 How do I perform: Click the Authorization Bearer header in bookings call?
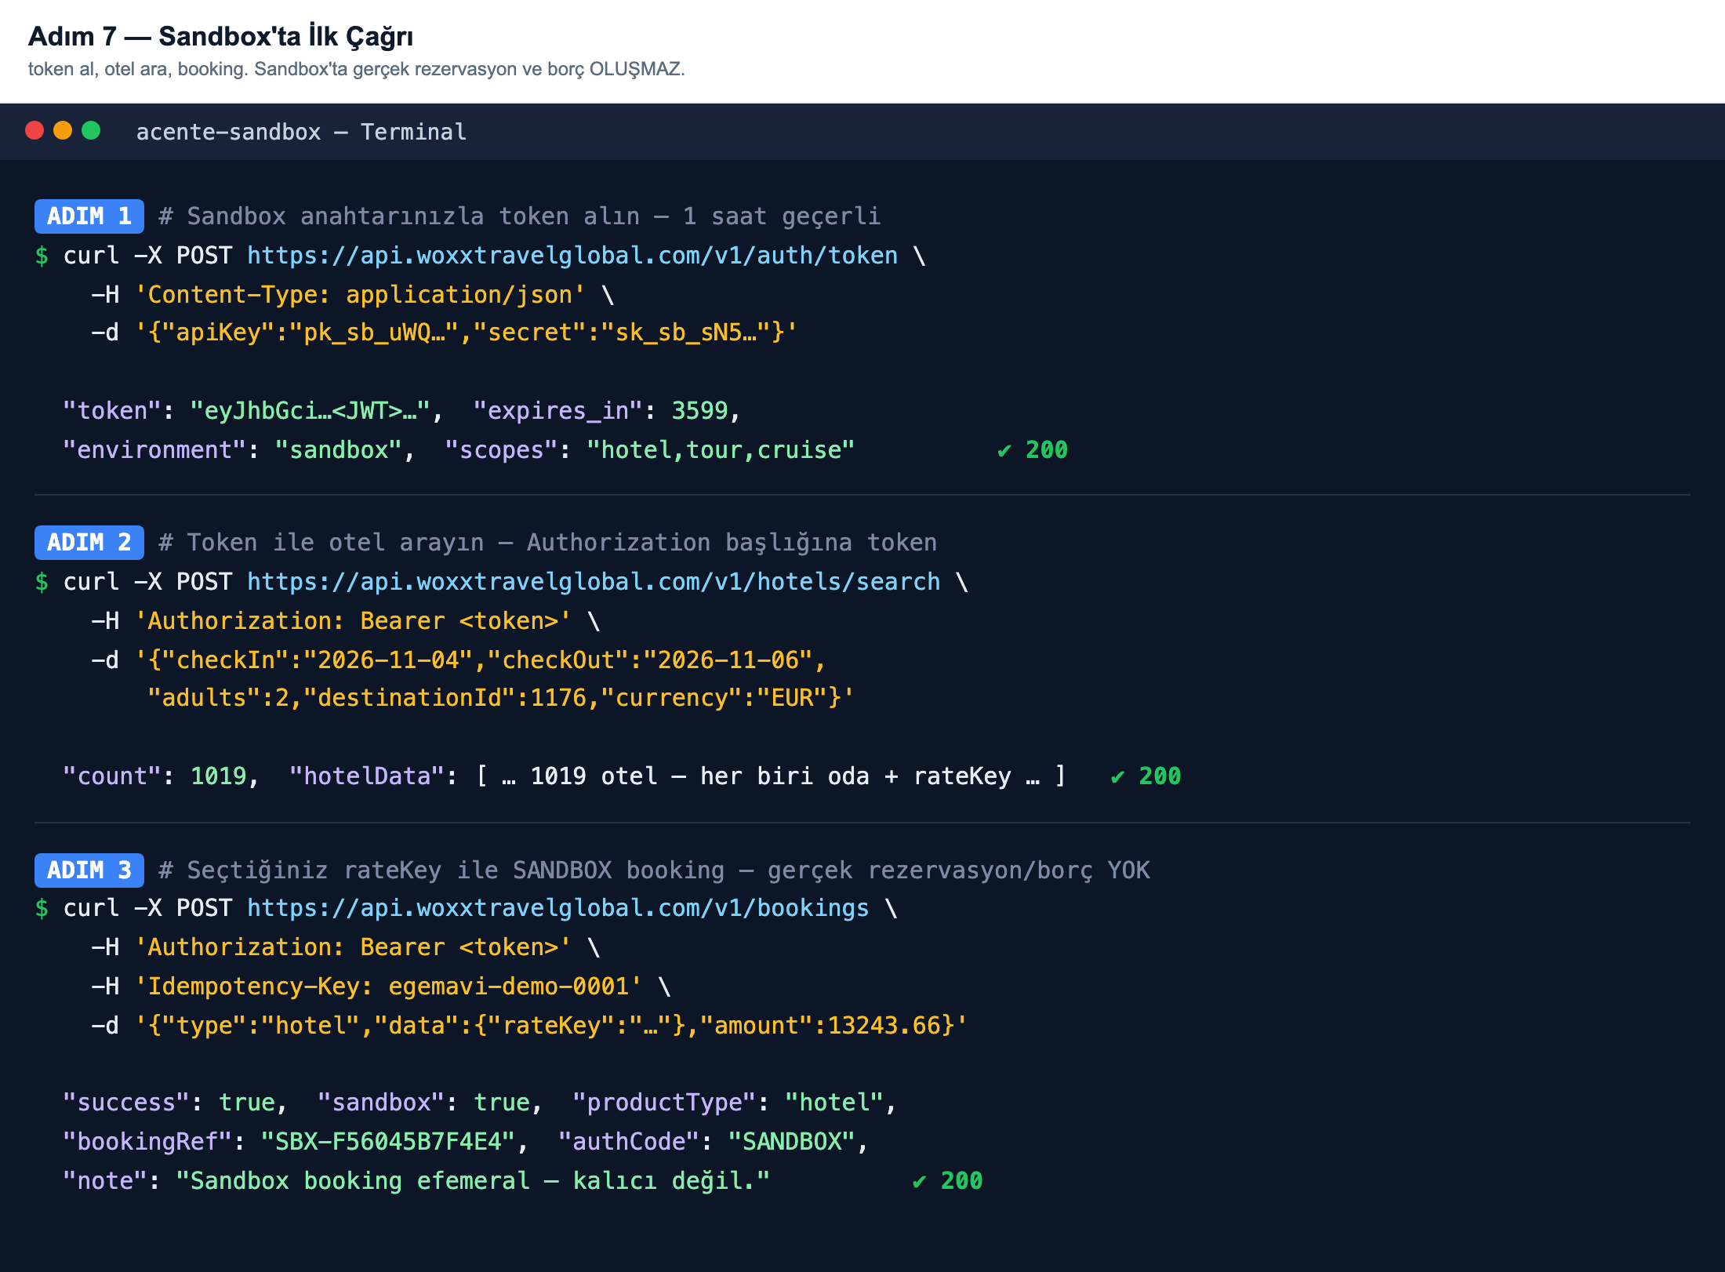[x=354, y=947]
